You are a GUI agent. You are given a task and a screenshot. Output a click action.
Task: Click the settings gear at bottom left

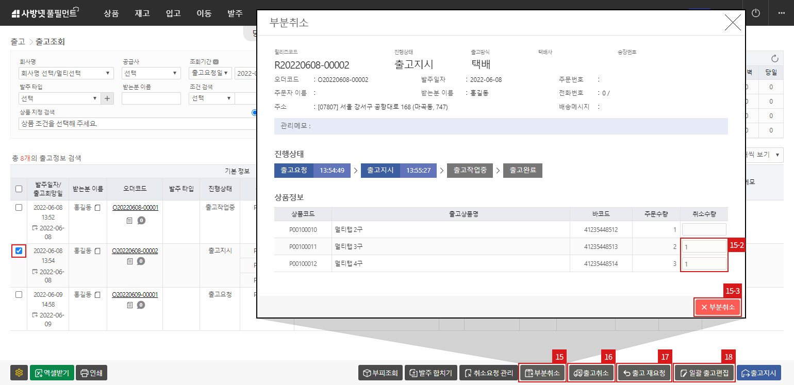(19, 372)
